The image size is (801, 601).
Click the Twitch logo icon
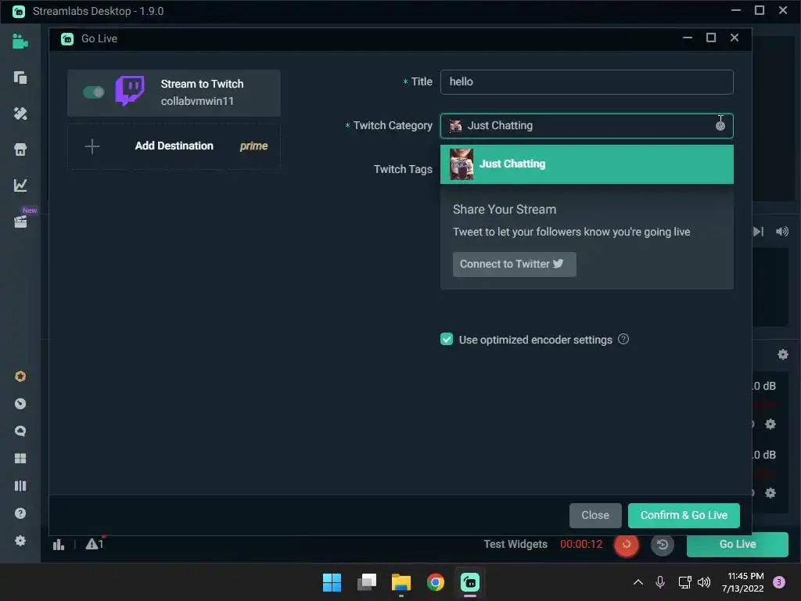tap(130, 91)
